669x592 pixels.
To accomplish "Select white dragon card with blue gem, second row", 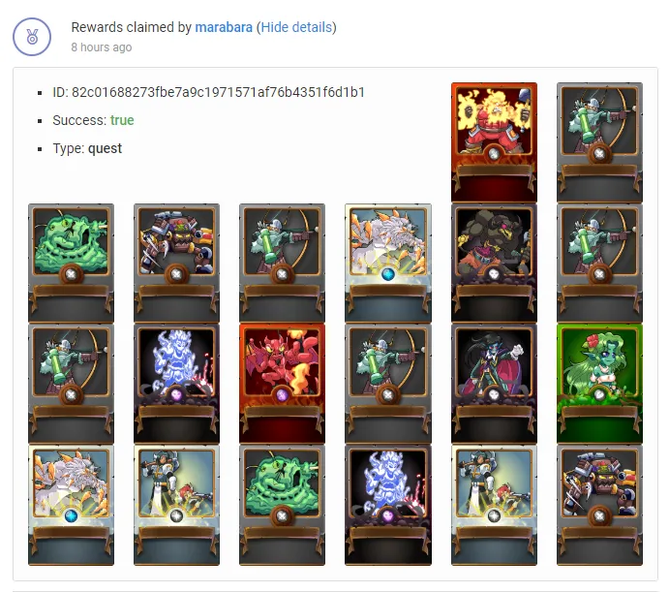I will point(388,264).
